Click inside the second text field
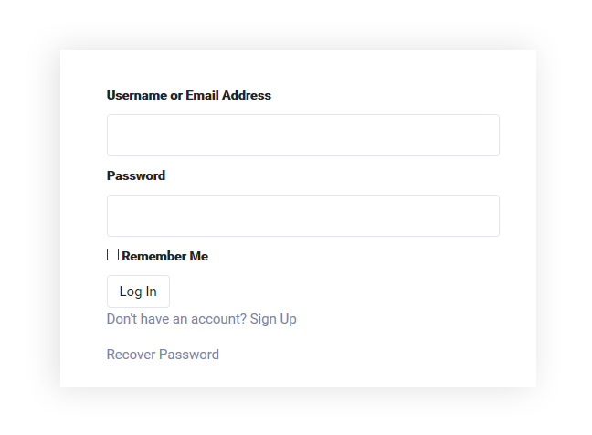This screenshot has width=592, height=435. pyautogui.click(x=302, y=216)
